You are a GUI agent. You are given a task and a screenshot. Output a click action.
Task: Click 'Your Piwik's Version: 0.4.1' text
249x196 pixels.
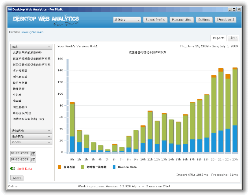(78, 46)
